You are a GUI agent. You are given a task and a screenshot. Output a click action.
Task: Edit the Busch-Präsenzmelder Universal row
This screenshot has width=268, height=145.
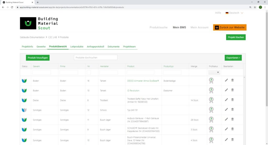tap(226, 140)
